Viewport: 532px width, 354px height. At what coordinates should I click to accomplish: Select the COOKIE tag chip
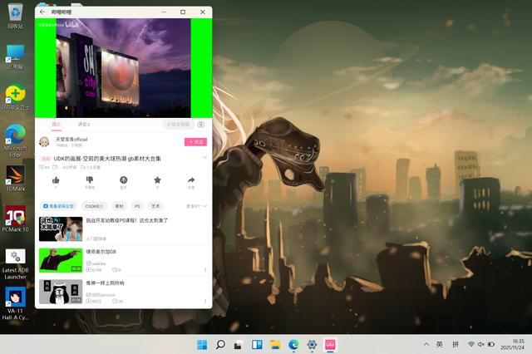click(x=94, y=206)
